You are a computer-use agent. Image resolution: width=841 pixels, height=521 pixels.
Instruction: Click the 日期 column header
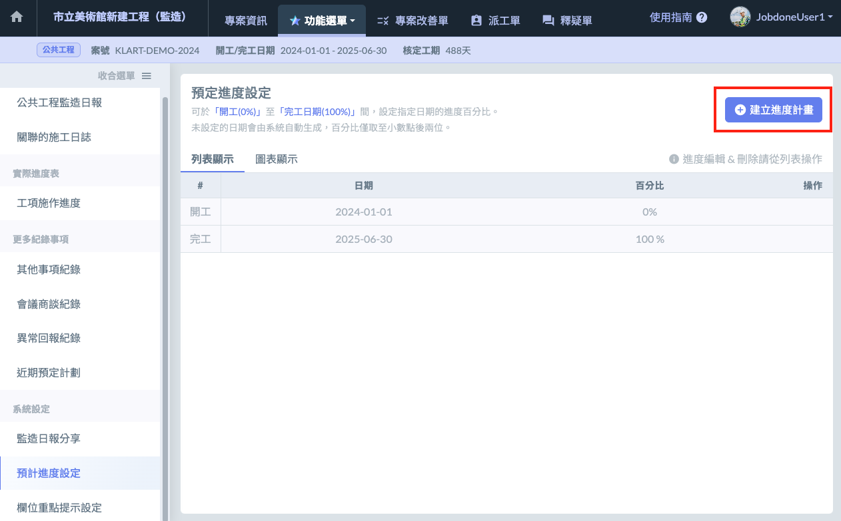(363, 186)
